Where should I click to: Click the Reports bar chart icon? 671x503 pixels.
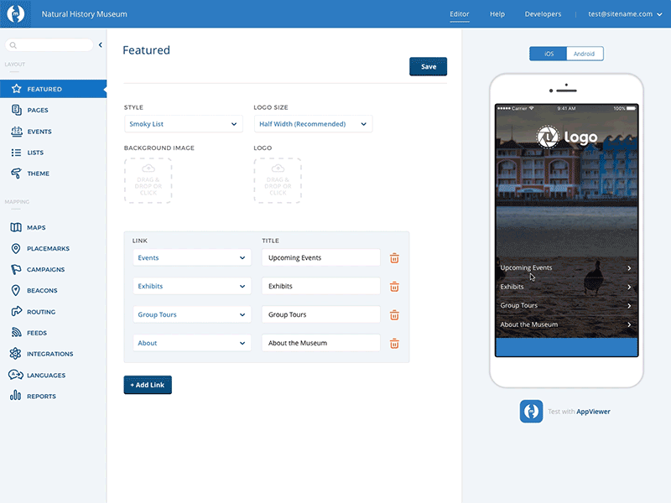click(x=15, y=396)
